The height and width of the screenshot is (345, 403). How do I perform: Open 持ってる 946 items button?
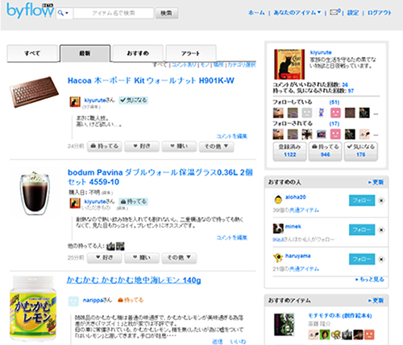tap(325, 151)
